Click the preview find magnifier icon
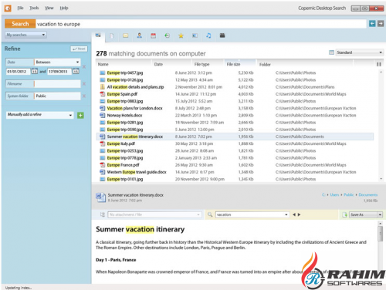 (210, 214)
